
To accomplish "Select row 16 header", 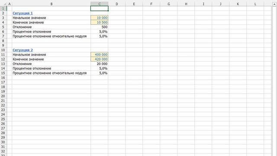I will click(3, 78).
